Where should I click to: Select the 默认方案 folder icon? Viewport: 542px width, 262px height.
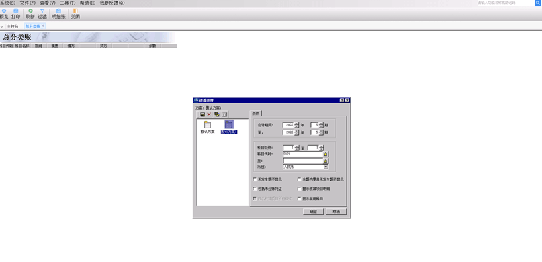tap(208, 125)
